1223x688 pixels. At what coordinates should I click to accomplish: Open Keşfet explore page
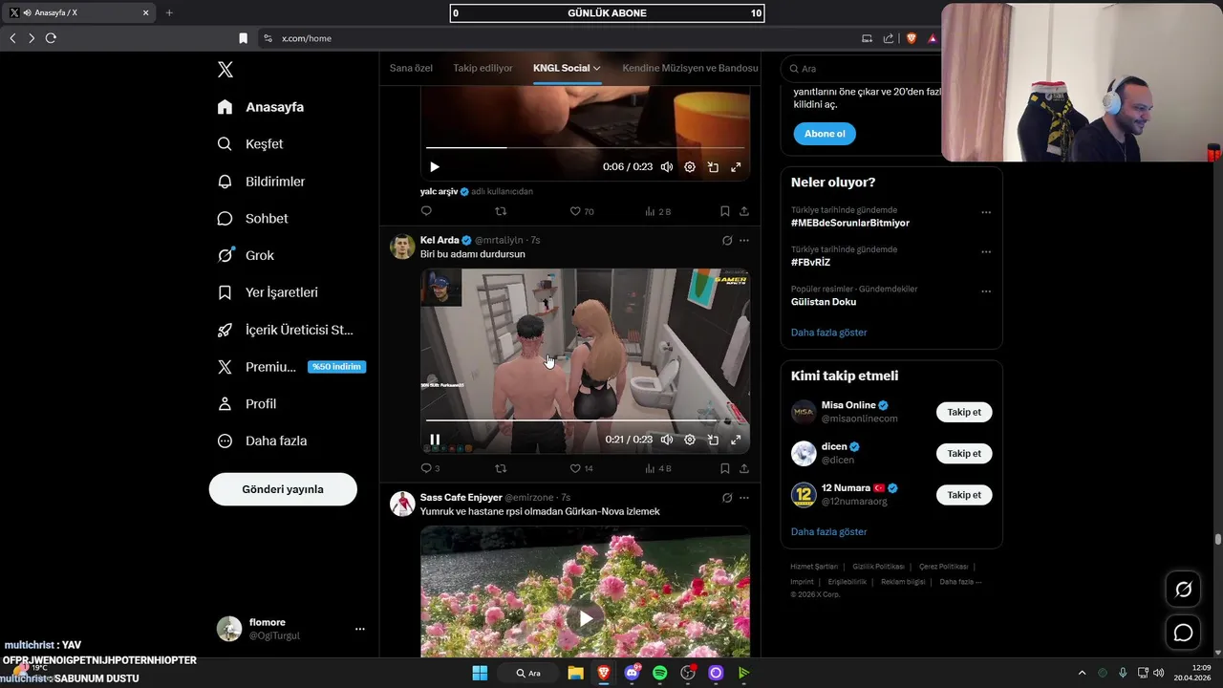pos(249,144)
